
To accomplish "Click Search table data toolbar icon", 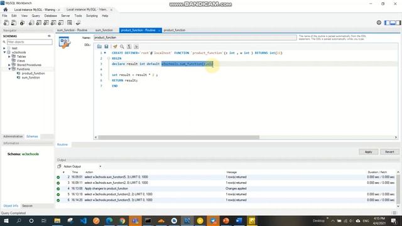I will 70,23.
